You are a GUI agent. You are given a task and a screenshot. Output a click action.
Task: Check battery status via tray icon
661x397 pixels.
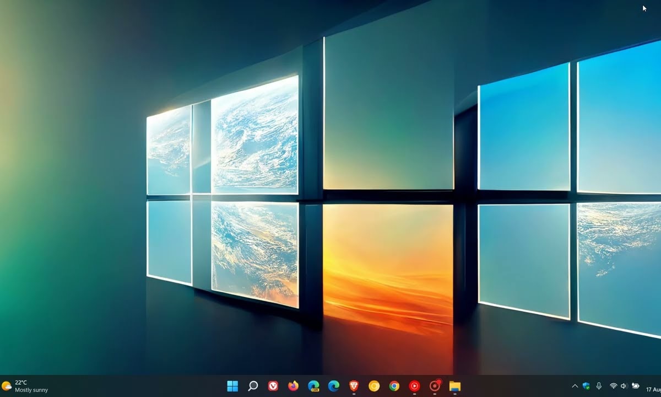coord(635,386)
